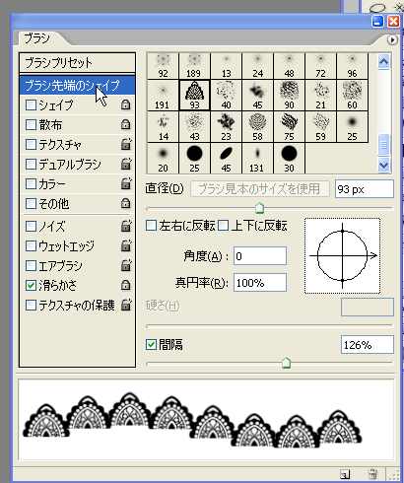The image size is (404, 483).
Task: Toggle the lock icon for エアブラシ
Action: click(126, 265)
